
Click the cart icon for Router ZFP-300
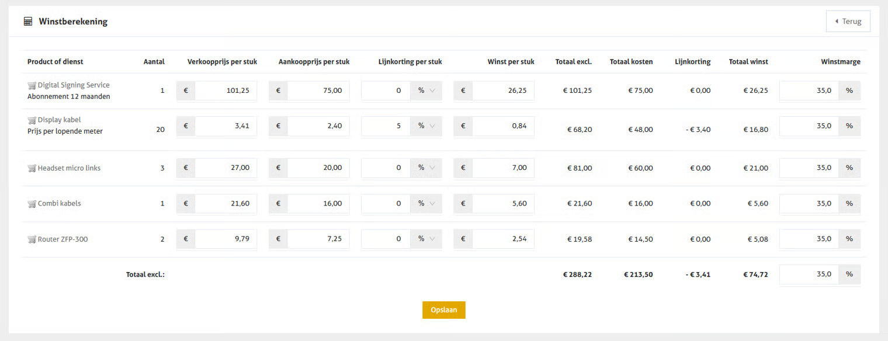[32, 239]
